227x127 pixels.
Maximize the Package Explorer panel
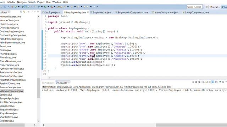point(38,12)
